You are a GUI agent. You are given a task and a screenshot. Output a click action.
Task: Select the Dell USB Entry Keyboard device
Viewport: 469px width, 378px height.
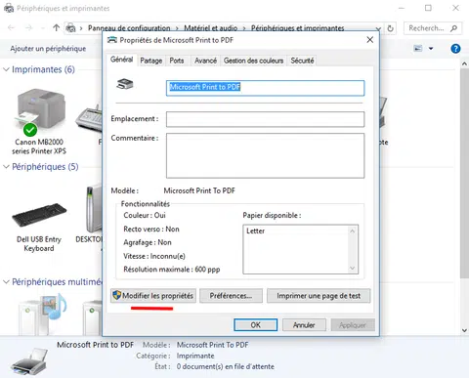(x=39, y=215)
